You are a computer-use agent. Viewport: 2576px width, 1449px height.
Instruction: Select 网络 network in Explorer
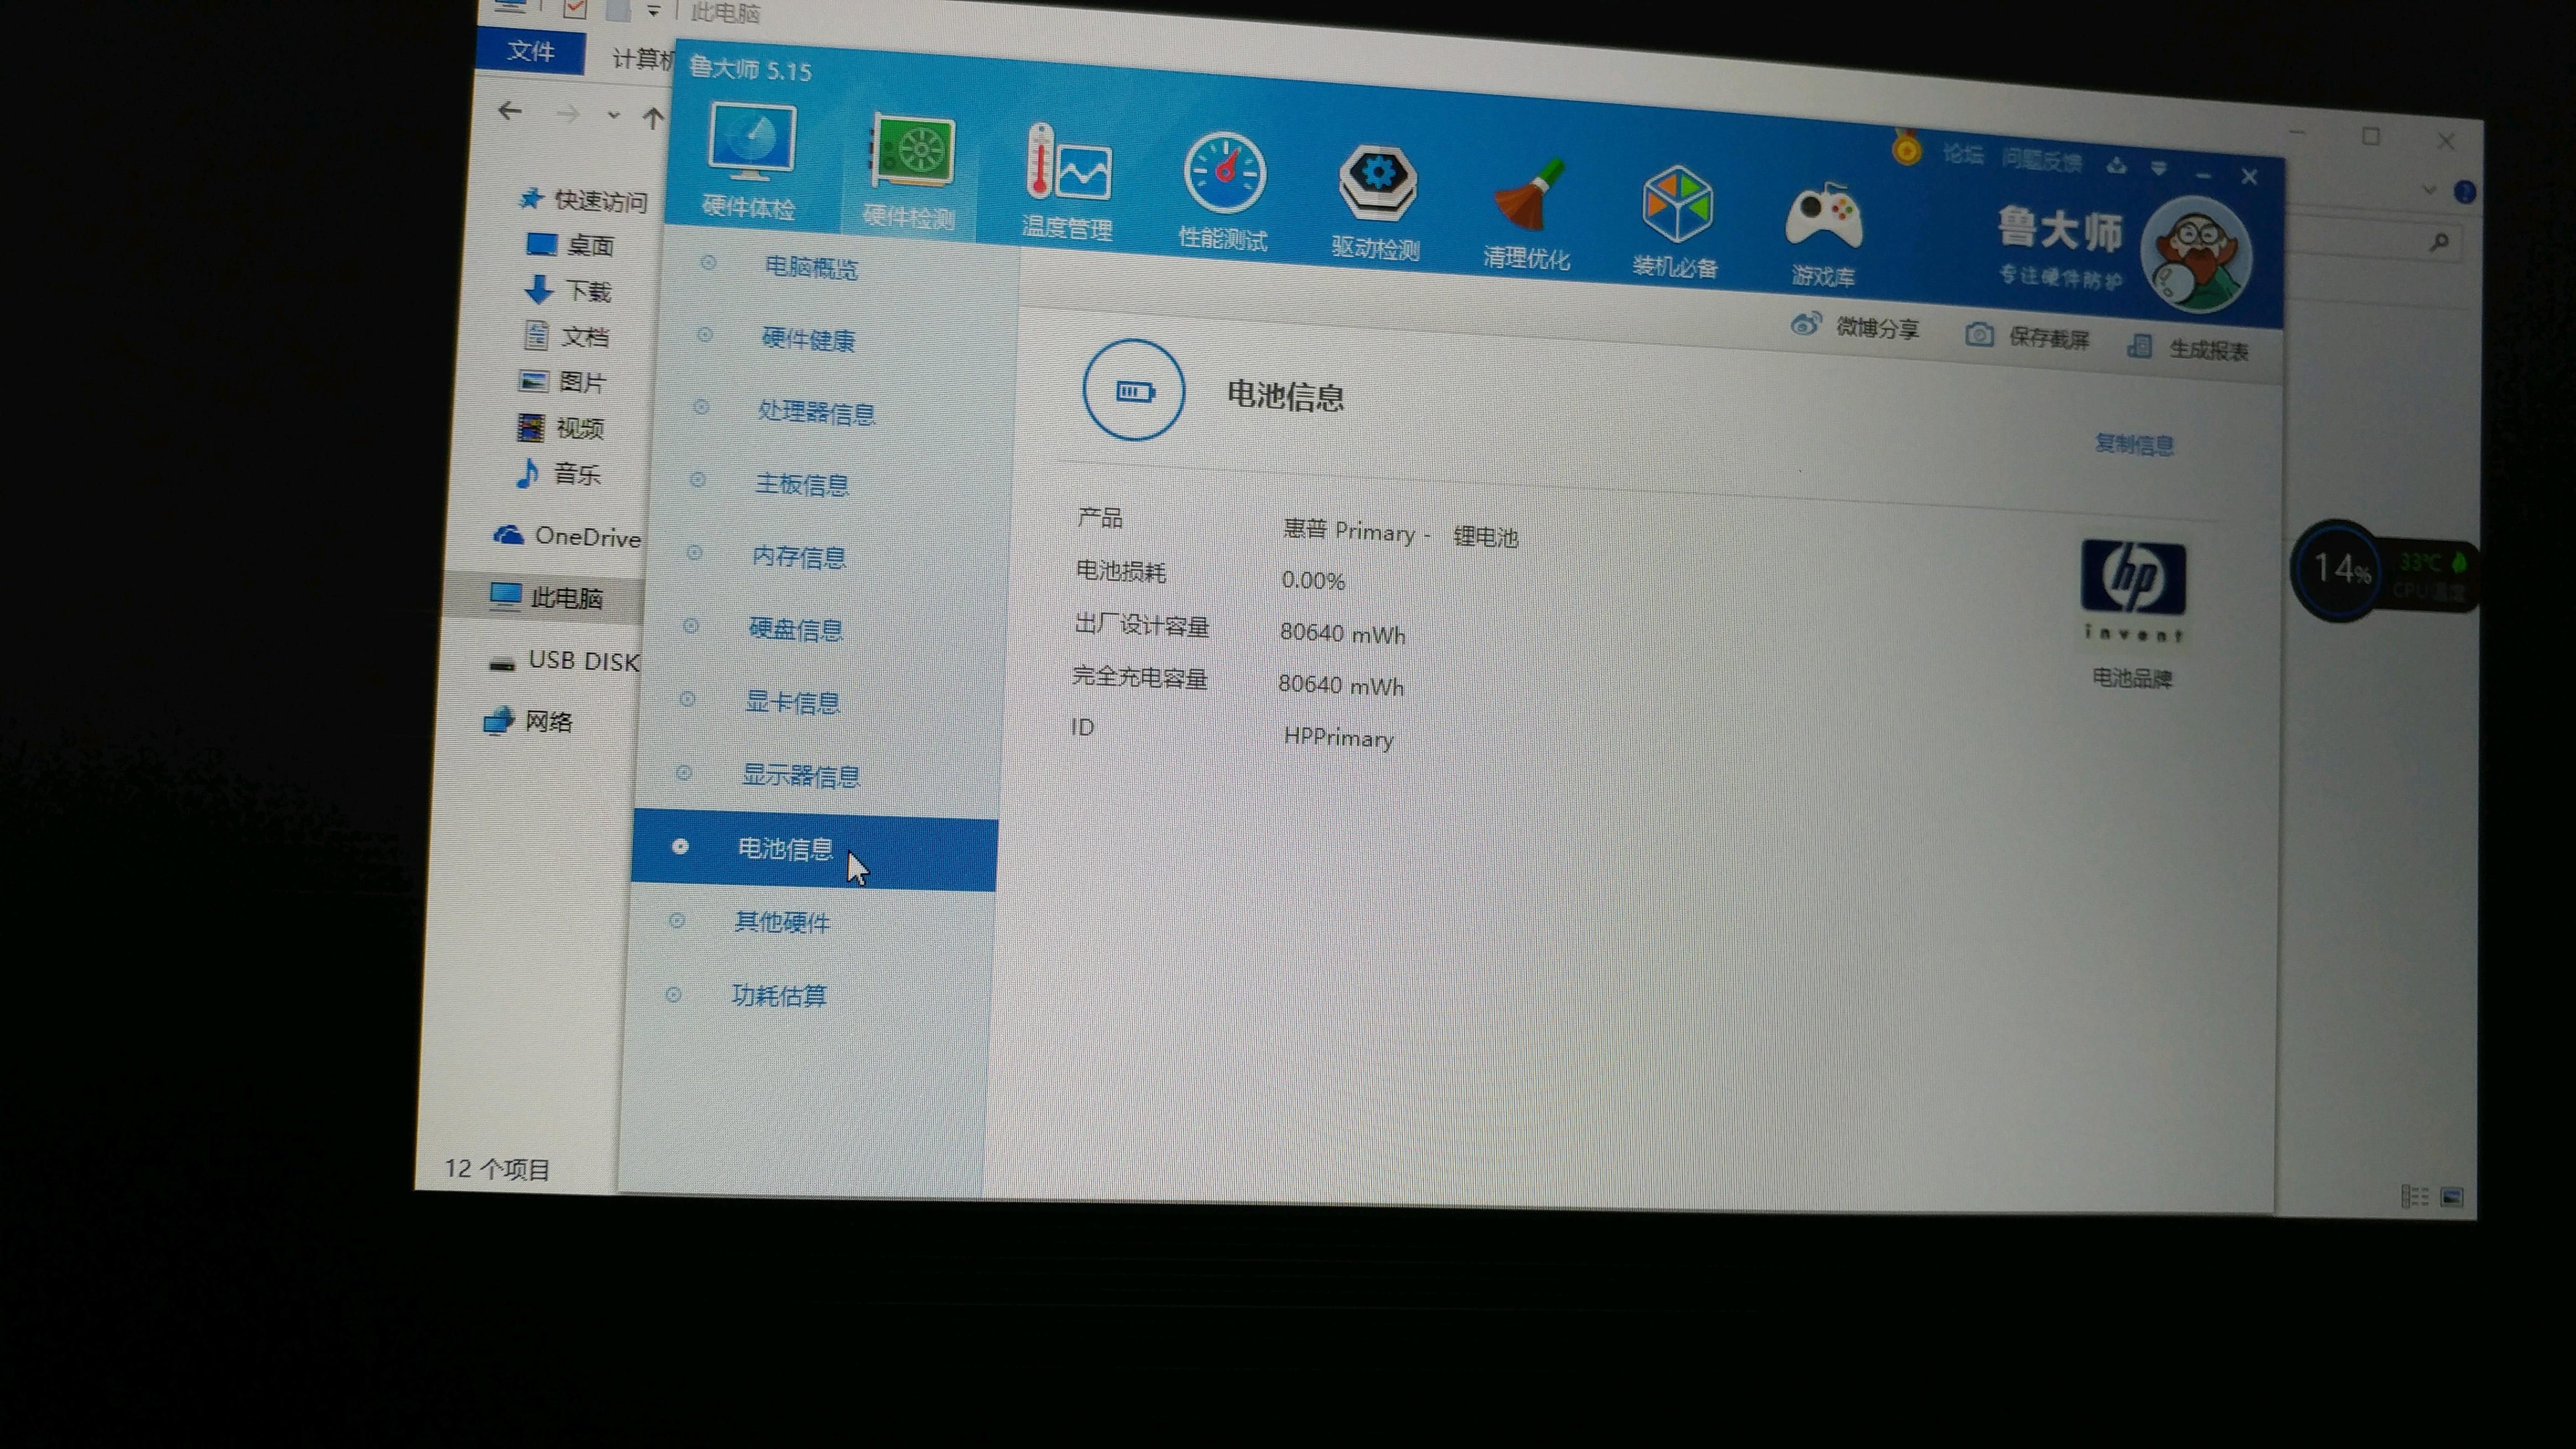tap(528, 721)
